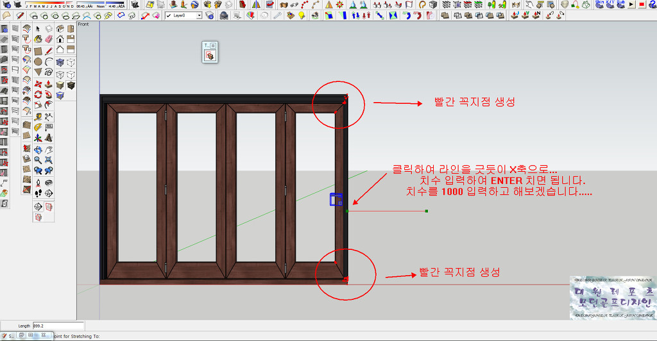
Task: Select the Walk footprints tool
Action: pyautogui.click(x=38, y=192)
